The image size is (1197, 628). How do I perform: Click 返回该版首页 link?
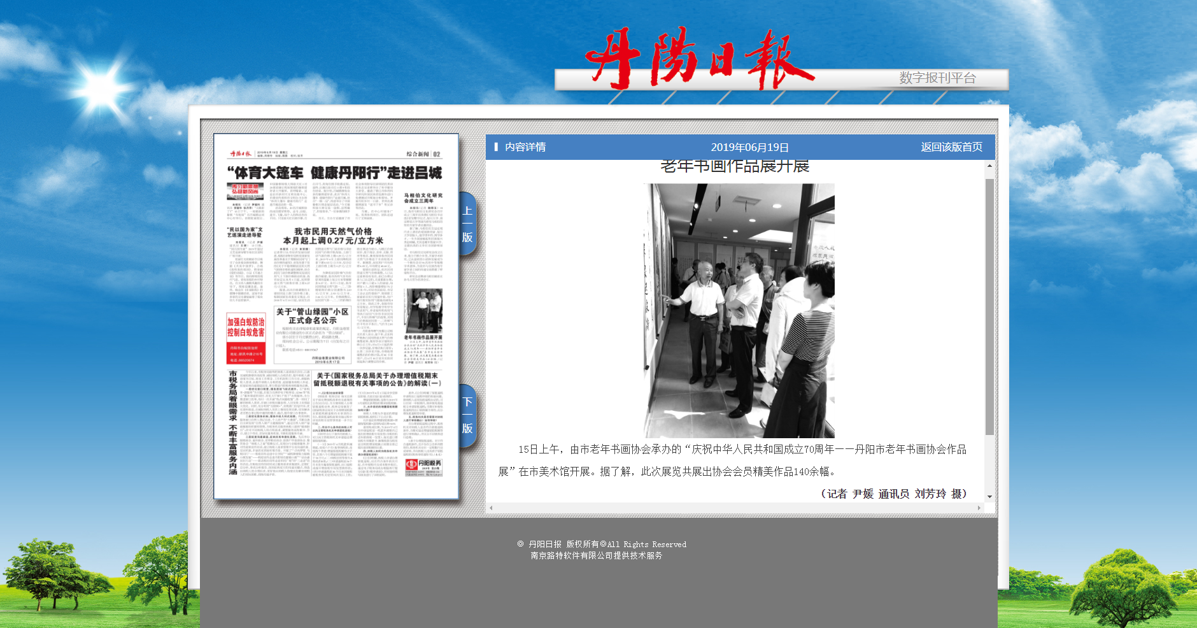click(951, 147)
